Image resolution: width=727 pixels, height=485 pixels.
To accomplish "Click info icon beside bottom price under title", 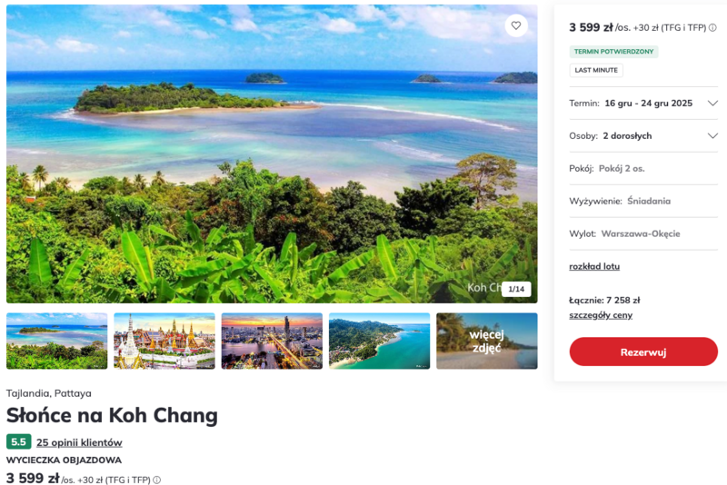I will 156,480.
